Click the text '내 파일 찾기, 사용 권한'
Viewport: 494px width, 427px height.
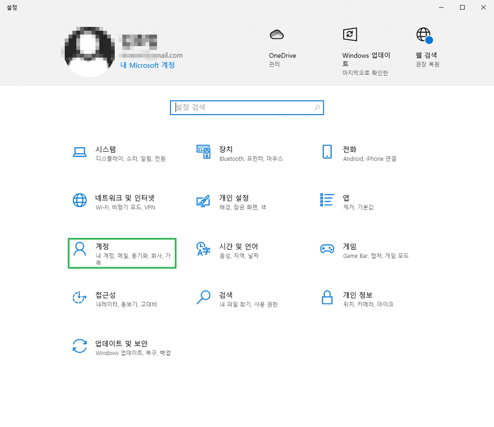pos(249,304)
